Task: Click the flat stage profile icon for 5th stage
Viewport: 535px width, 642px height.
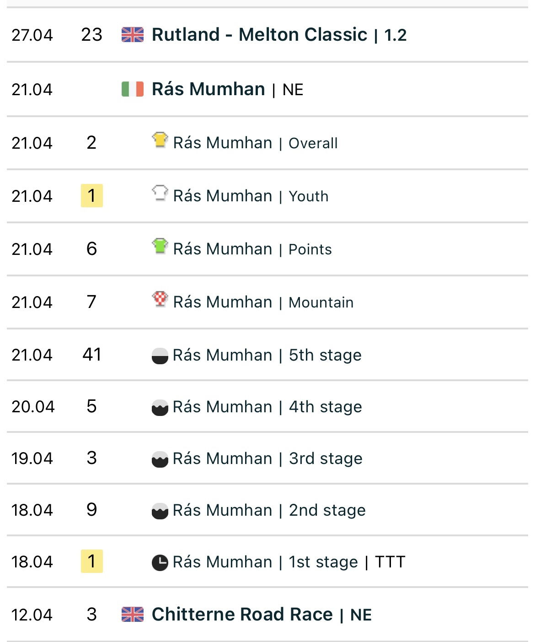Action: (160, 356)
